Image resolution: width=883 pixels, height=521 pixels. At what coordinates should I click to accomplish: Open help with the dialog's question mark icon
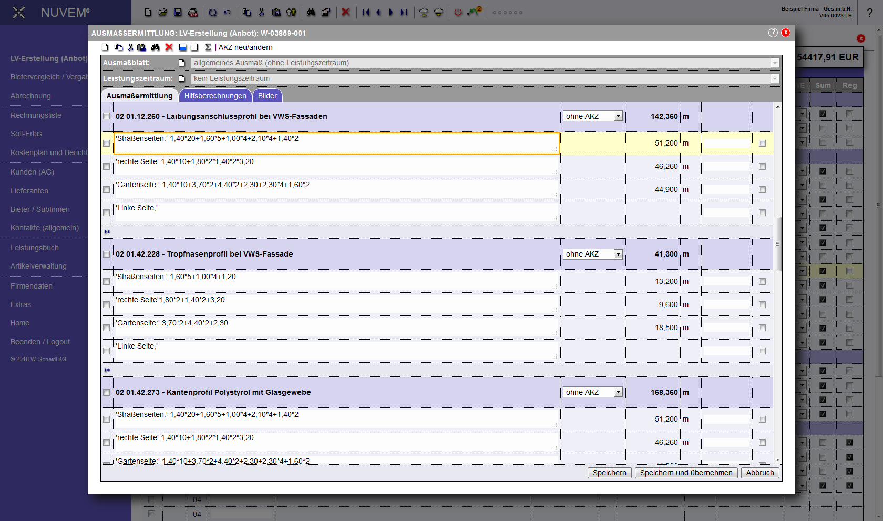(x=773, y=33)
